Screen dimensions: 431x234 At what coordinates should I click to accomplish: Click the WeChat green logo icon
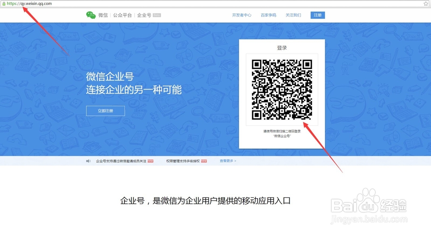91,15
